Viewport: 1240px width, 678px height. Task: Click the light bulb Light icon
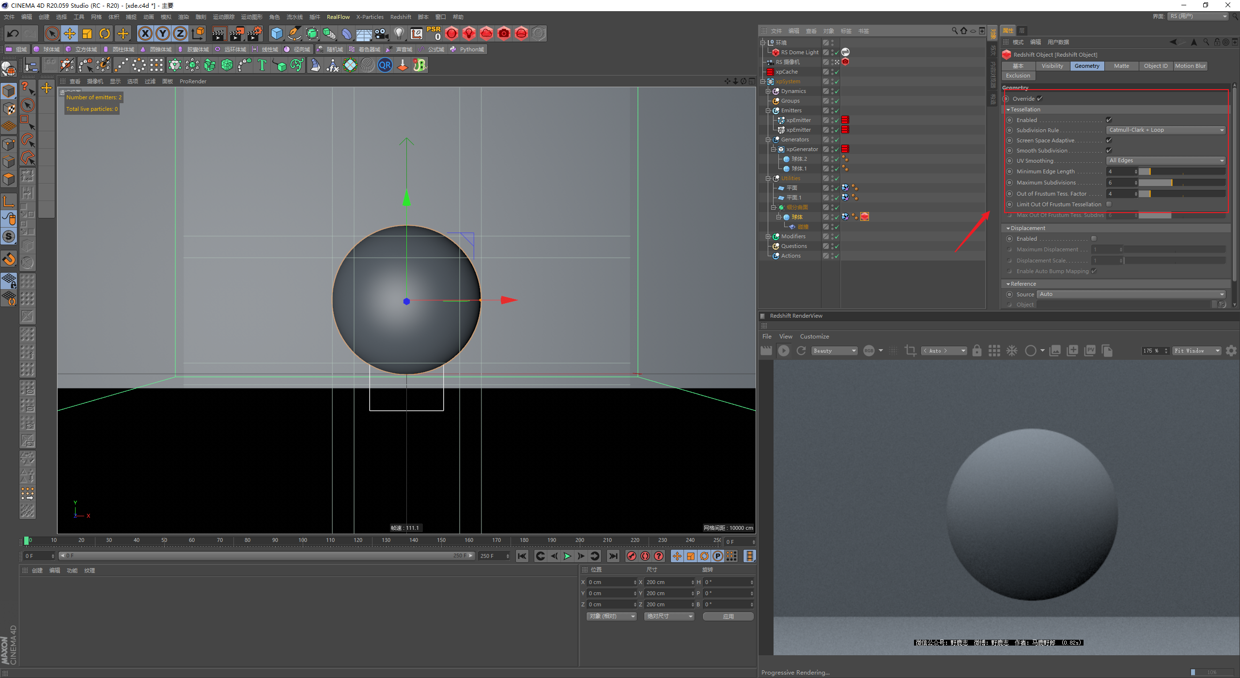(x=399, y=33)
